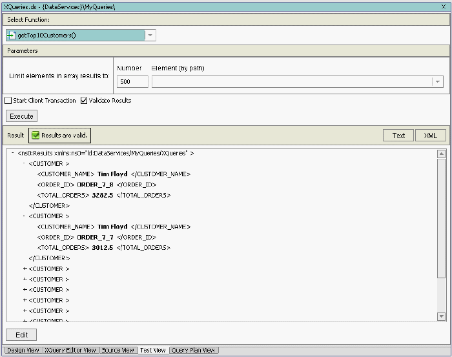The image size is (452, 357).
Task: Click the second Tim Floyd customer name
Action: coord(112,227)
